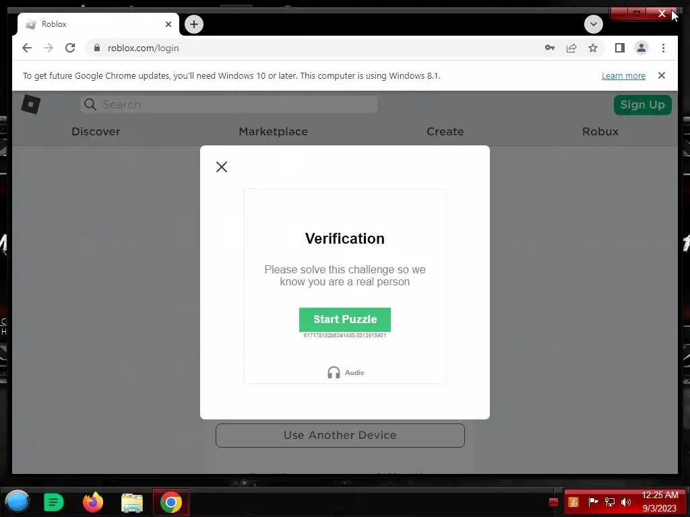This screenshot has height=517, width=690.
Task: Close the Roblox tab
Action: tap(168, 24)
